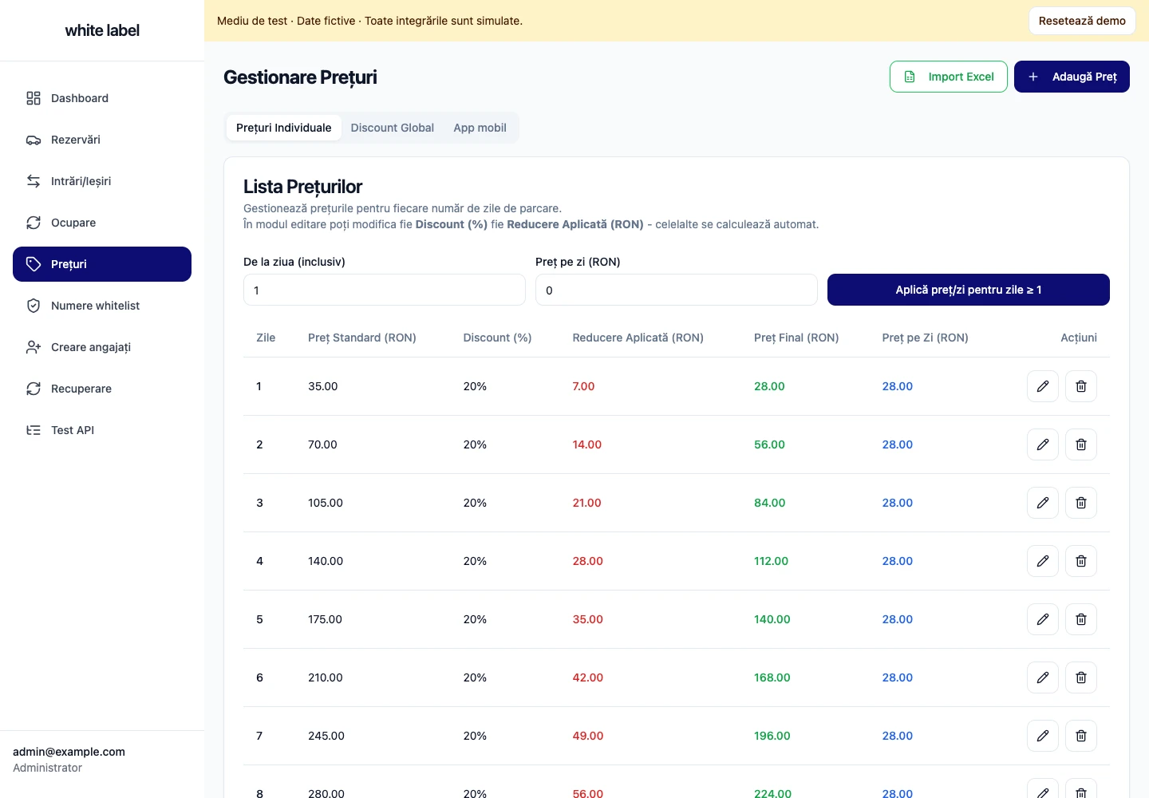Edit the 70.00 standard price row
The image size is (1149, 798).
[1042, 444]
